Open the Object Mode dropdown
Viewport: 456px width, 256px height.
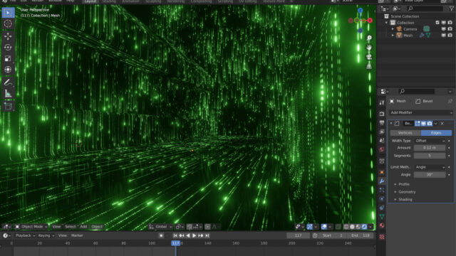(x=31, y=227)
